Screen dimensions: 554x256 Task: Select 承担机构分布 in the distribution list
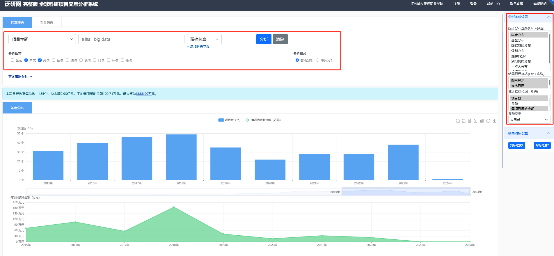pyautogui.click(x=529, y=61)
